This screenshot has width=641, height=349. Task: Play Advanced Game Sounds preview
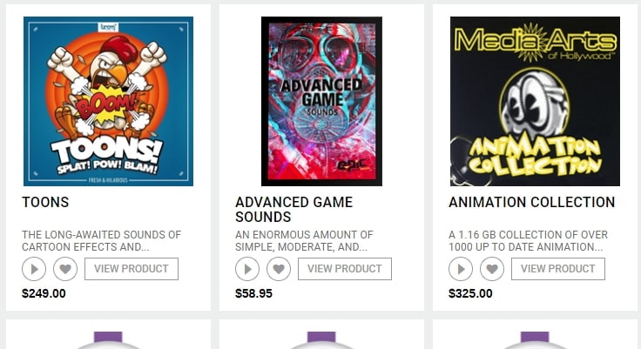(247, 269)
